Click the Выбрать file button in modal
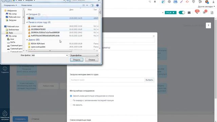The height and width of the screenshot is (122, 217). 149,80
